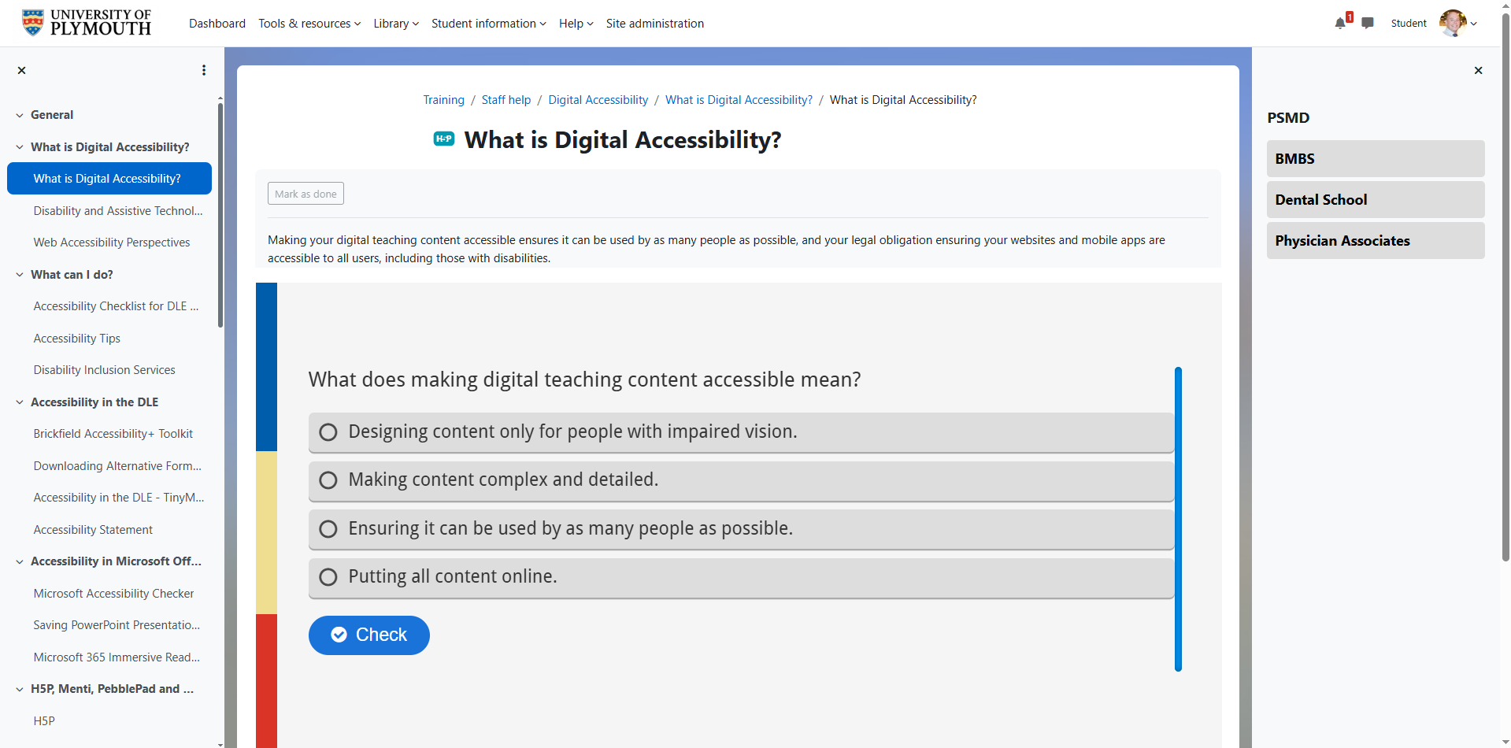This screenshot has width=1511, height=748.
Task: Go to the Dashboard menu item
Action: 217,24
